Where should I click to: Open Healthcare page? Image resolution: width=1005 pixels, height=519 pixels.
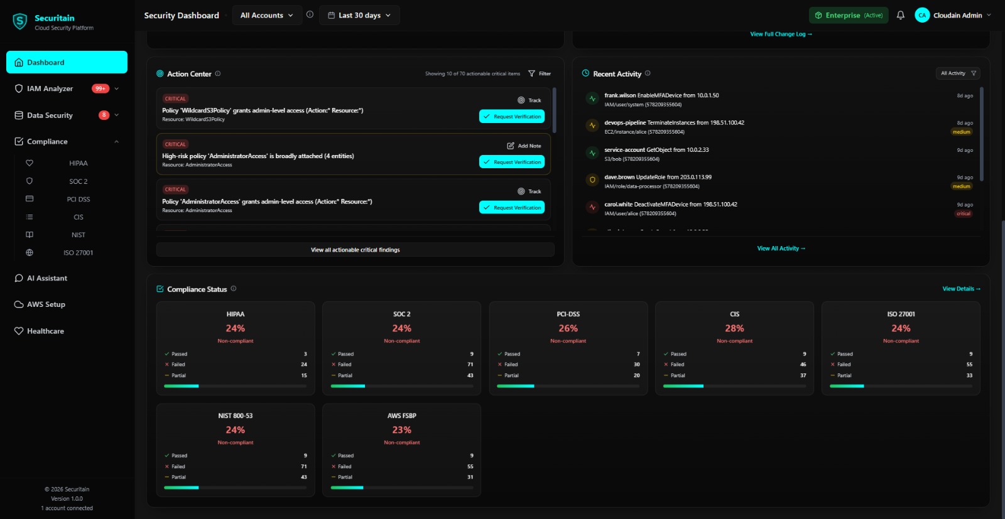pos(67,331)
